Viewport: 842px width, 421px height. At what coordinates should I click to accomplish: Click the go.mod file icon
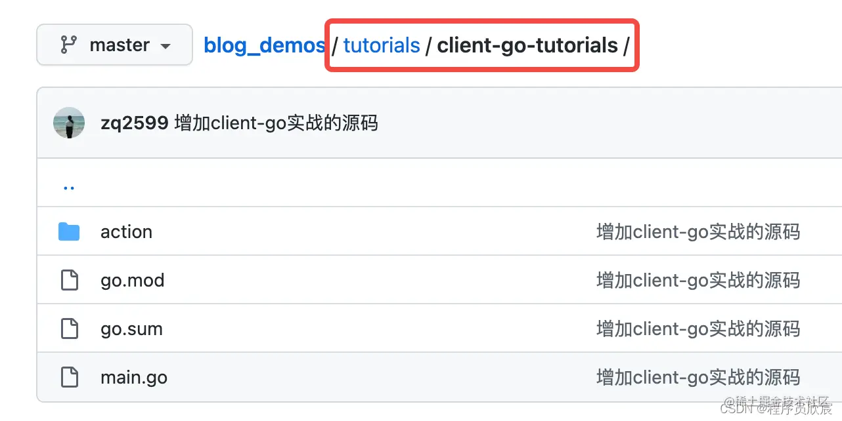(70, 280)
